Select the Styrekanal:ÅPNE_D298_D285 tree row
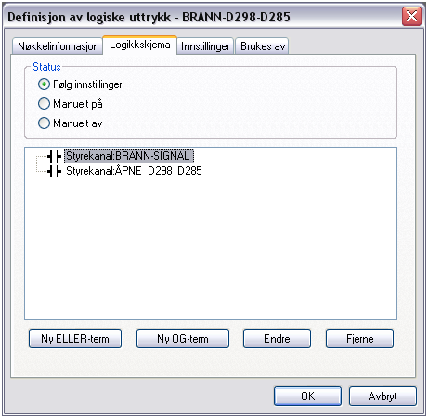This screenshot has height=416, width=429. (134, 171)
